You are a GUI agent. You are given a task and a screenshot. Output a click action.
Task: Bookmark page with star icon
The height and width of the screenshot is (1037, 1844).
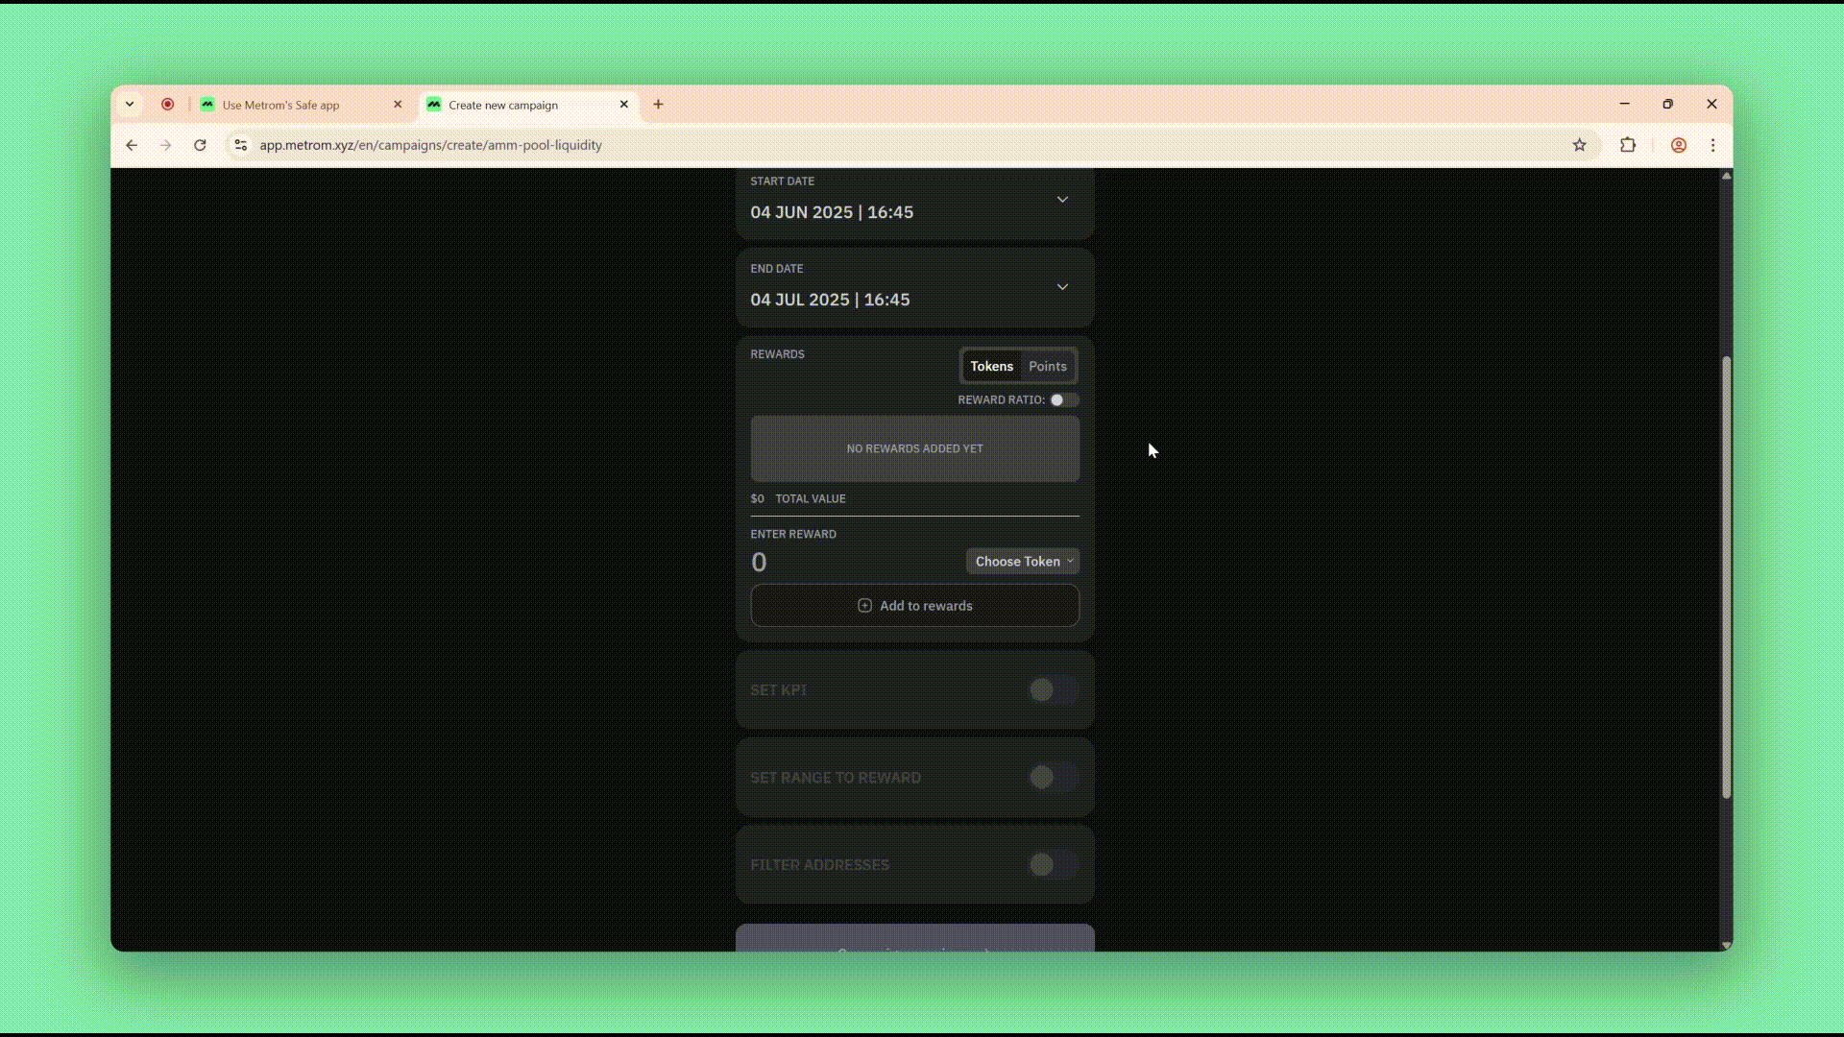[x=1579, y=145]
